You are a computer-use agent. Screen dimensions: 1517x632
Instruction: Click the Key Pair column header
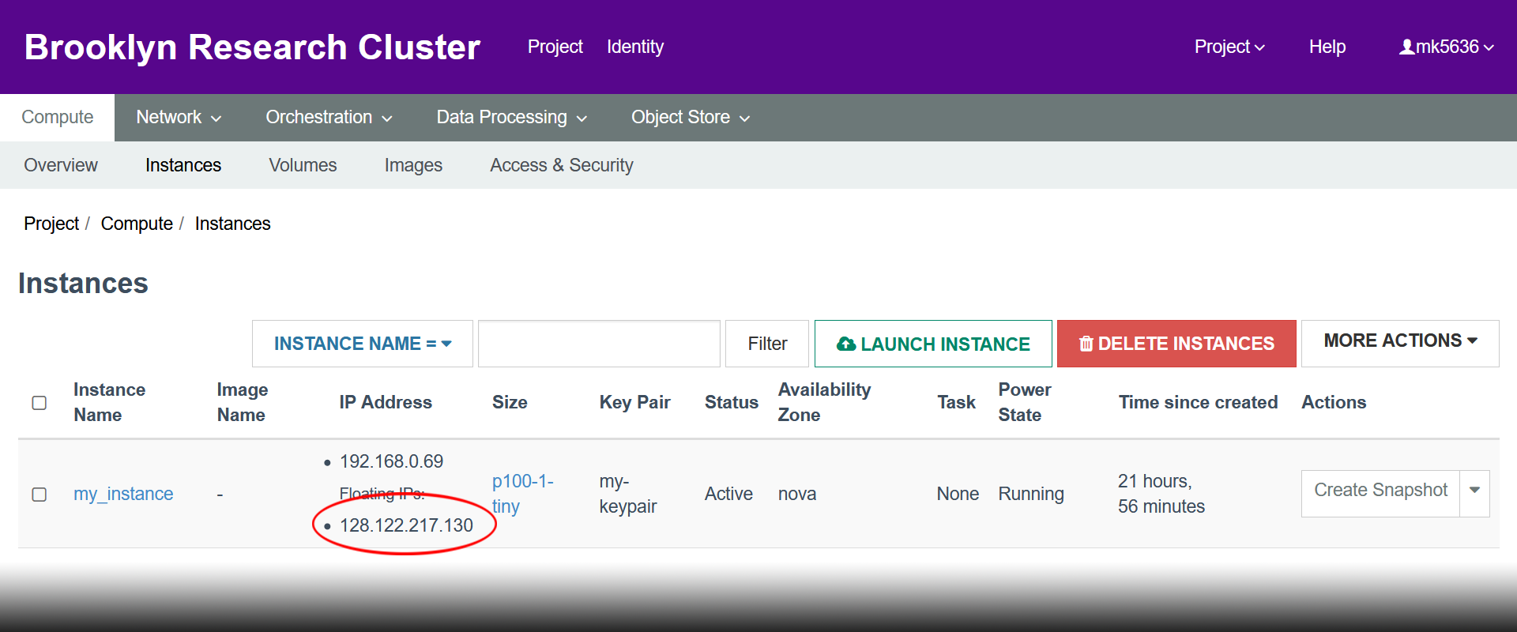[634, 402]
